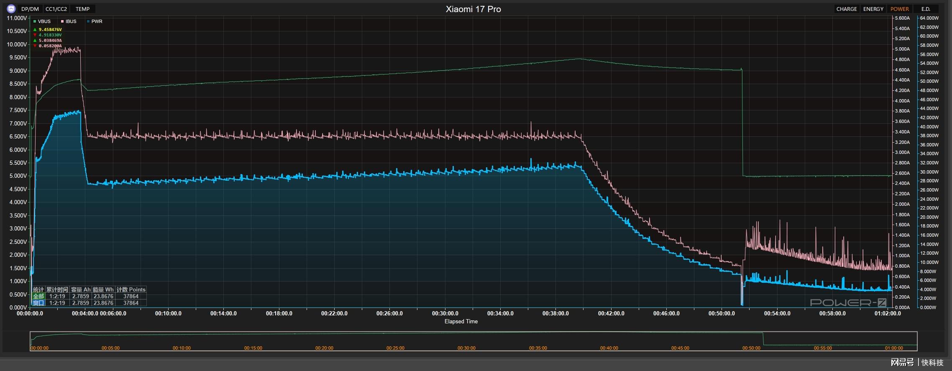The image size is (952, 371).
Task: Click the green VBUS legend swatch
Action: [x=35, y=21]
